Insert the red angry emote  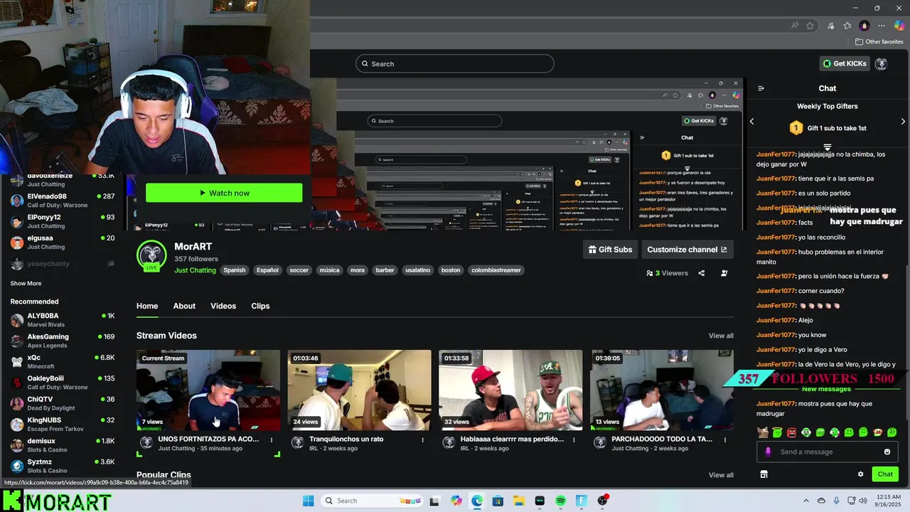[x=792, y=432]
